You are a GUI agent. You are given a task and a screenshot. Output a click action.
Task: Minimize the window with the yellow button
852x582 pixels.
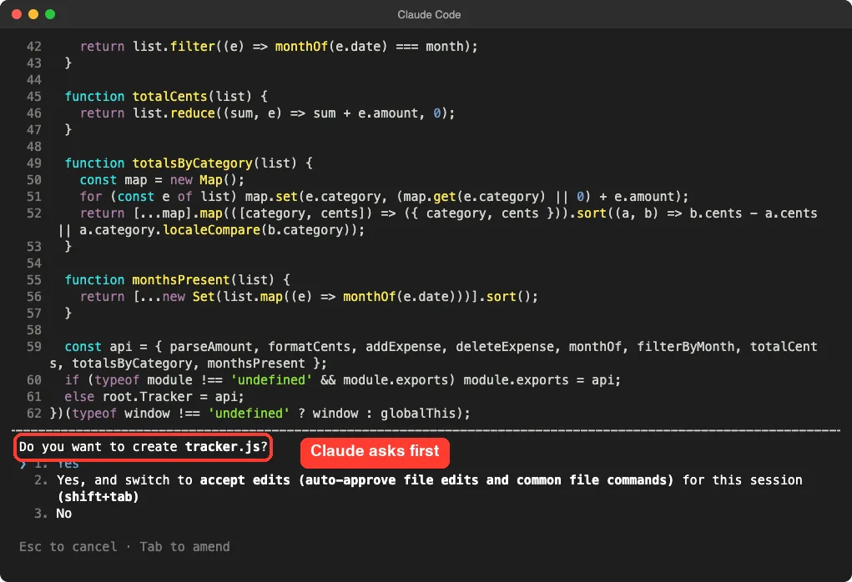pos(33,14)
